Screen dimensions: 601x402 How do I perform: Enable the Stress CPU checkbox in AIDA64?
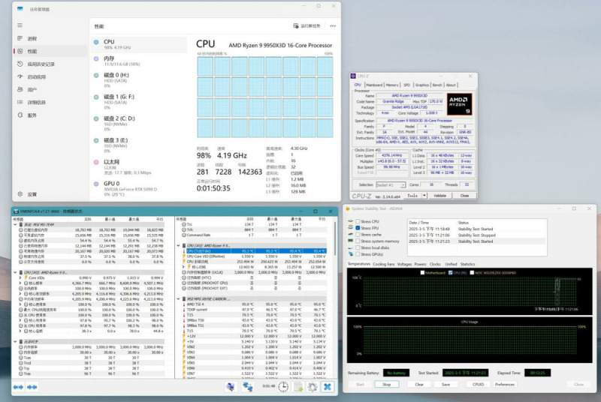click(x=358, y=221)
